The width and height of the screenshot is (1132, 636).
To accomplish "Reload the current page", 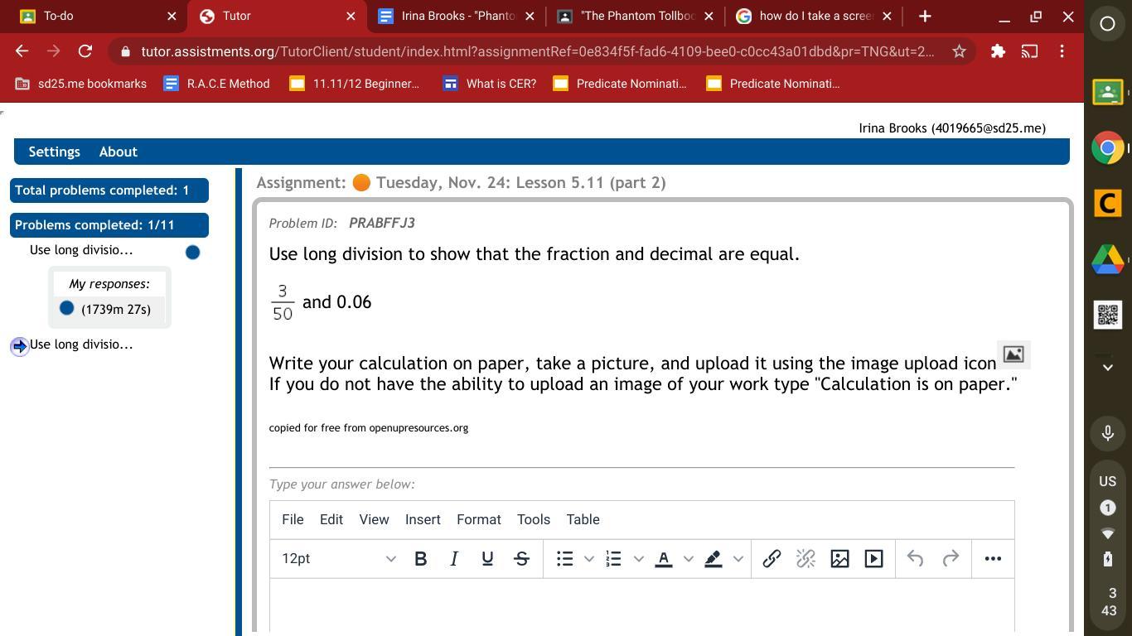I will [x=85, y=51].
